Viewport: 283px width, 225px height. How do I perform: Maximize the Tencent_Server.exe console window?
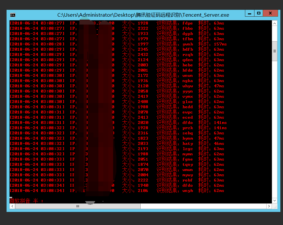coord(259,13)
